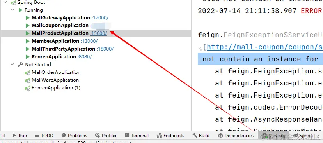Select MallGatewayApplication in the services tree

pyautogui.click(x=61, y=18)
